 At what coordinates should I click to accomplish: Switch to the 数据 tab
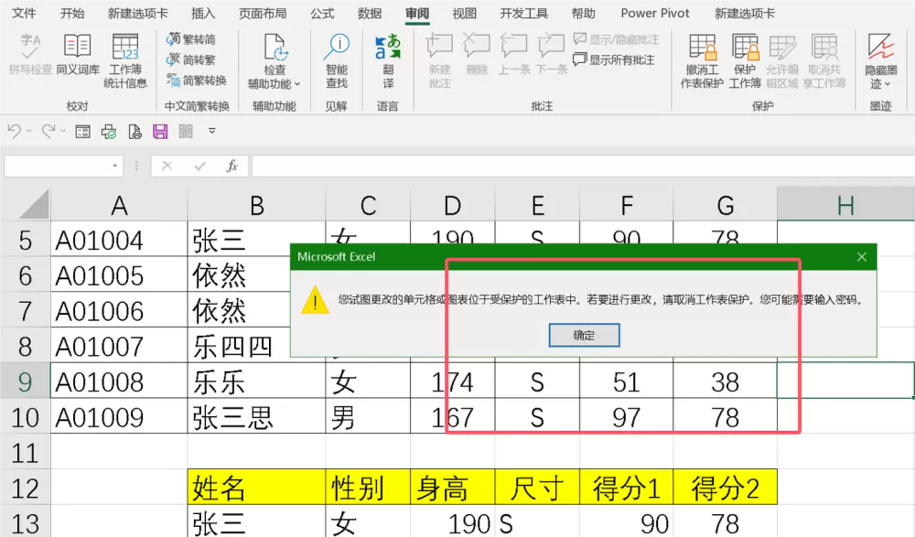click(x=370, y=14)
